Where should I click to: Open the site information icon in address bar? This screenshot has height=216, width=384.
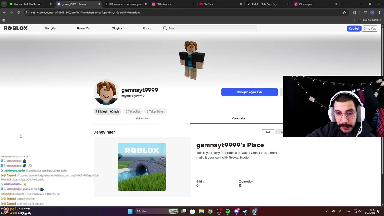[x=27, y=13]
